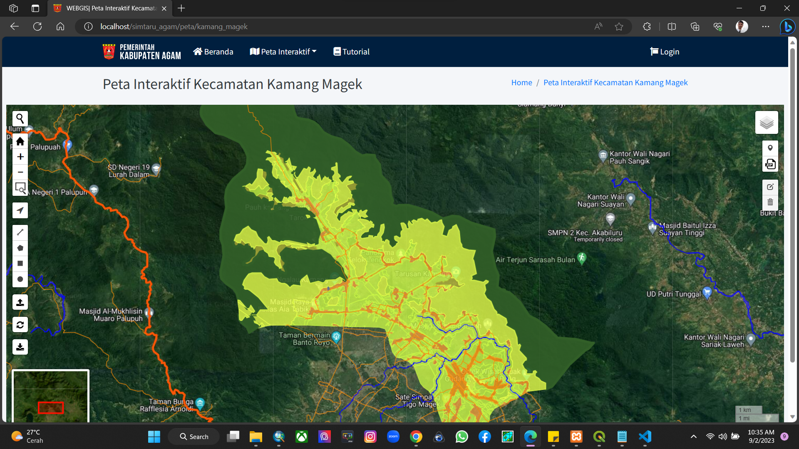
Task: Click the browser back arrow
Action: [x=15, y=27]
